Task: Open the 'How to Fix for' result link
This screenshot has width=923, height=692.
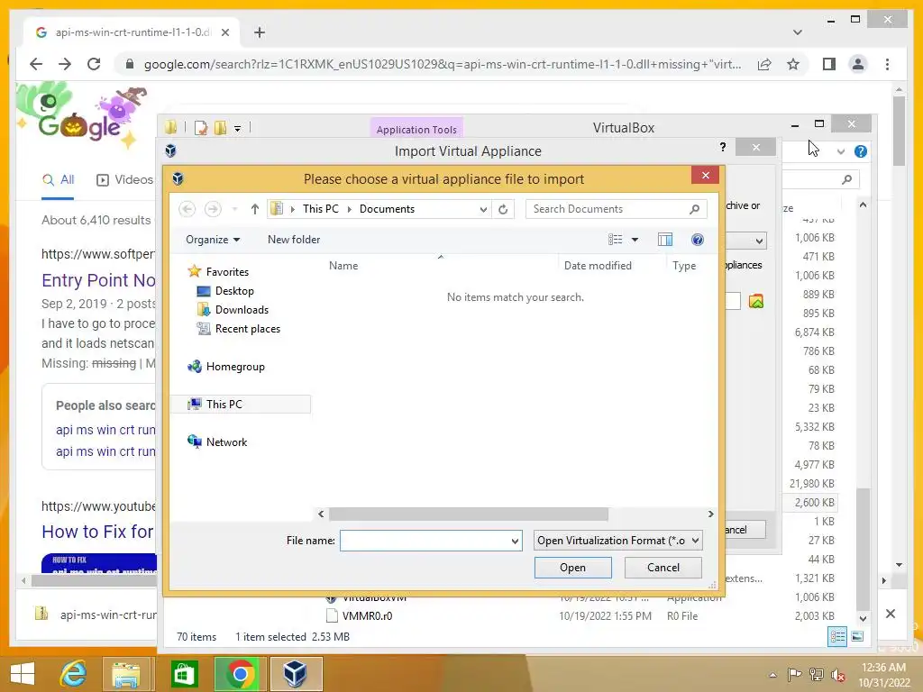Action: pyautogui.click(x=97, y=532)
